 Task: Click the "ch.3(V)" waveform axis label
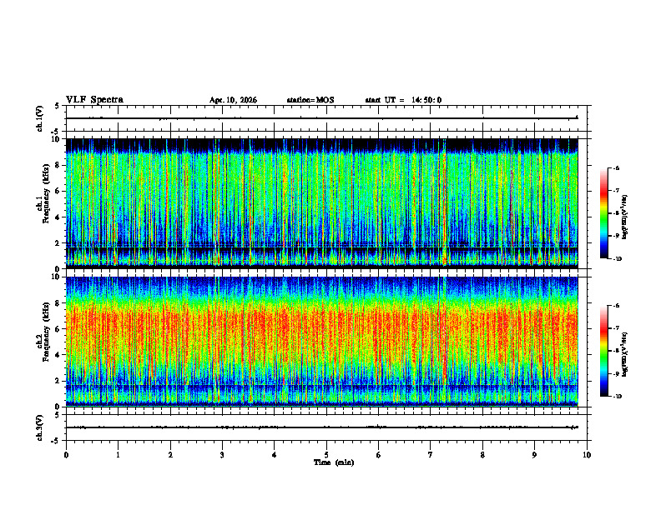[x=39, y=427]
